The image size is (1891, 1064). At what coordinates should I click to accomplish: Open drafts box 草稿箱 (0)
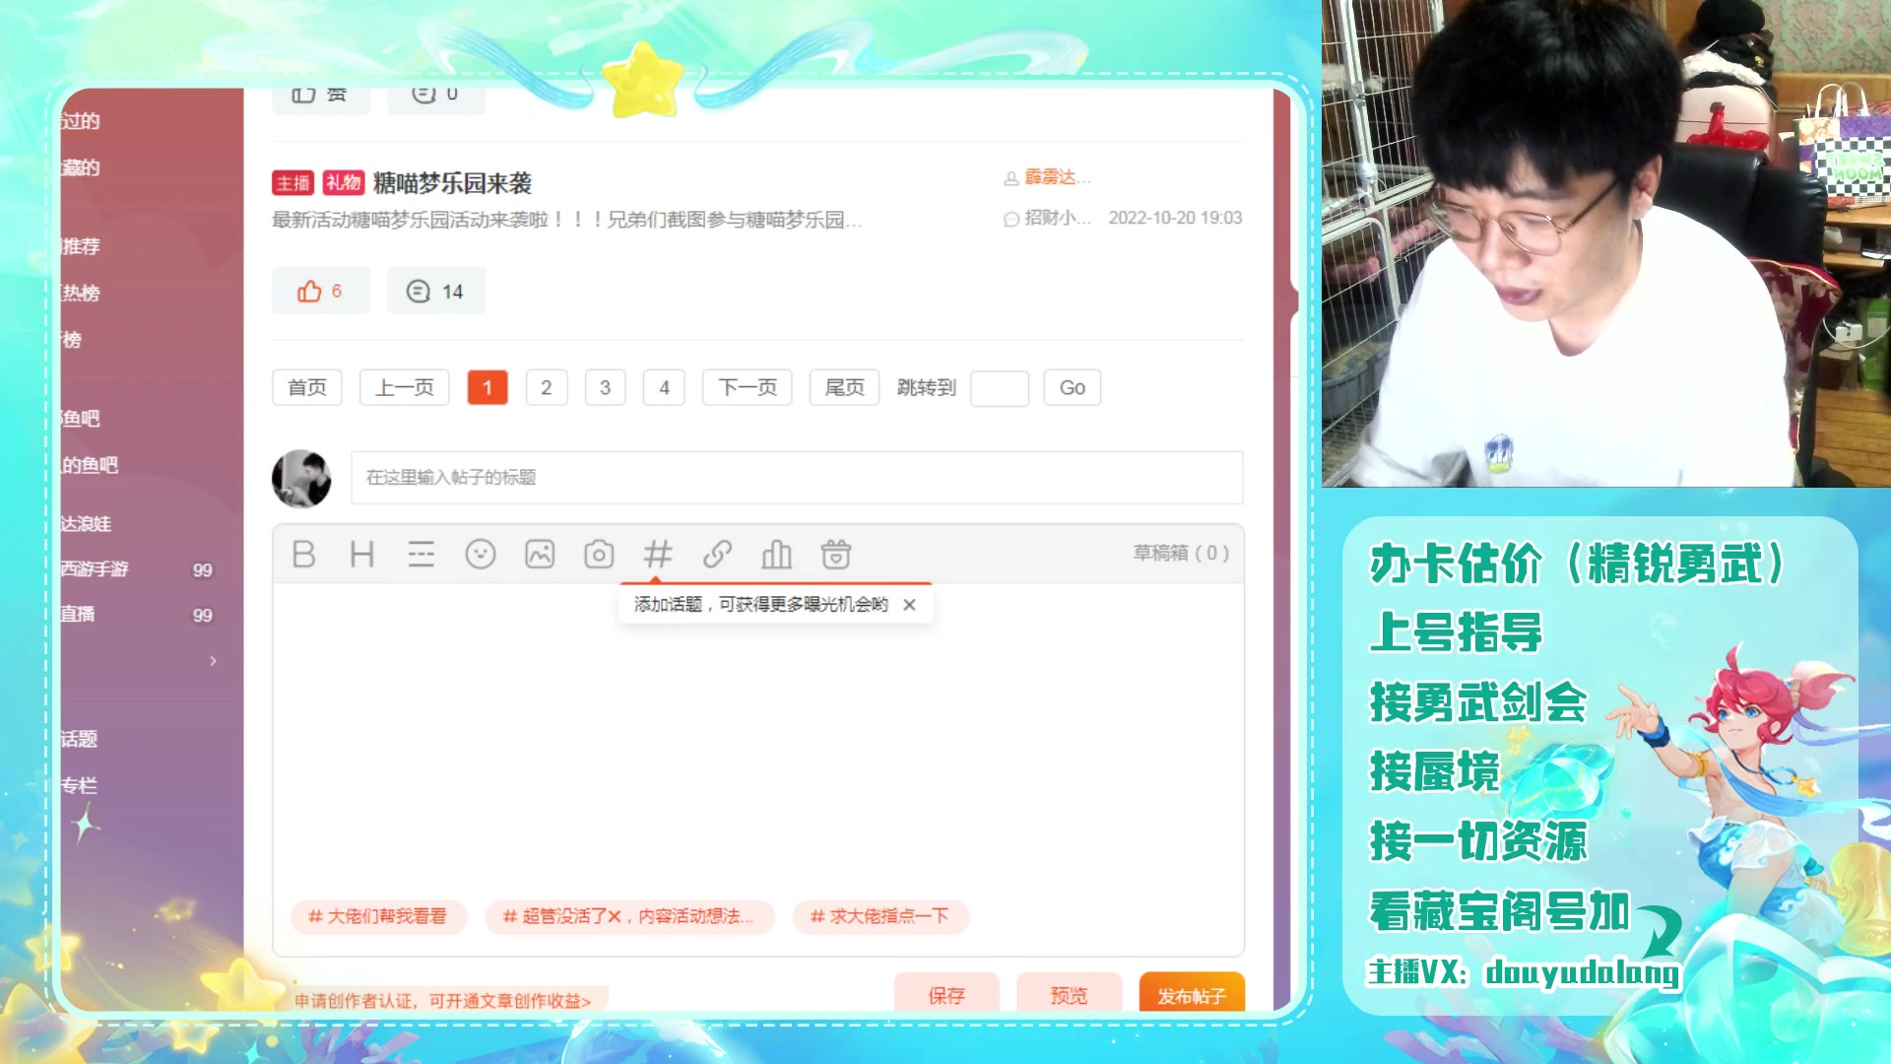pyautogui.click(x=1181, y=553)
